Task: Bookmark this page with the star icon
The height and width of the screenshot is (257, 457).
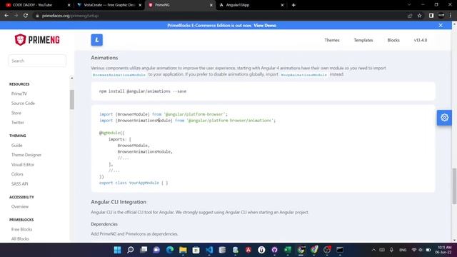Action: tap(419, 16)
